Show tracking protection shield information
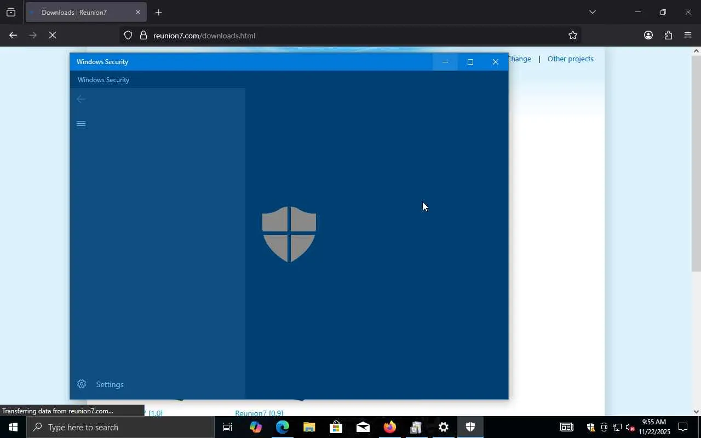701x438 pixels. click(128, 35)
